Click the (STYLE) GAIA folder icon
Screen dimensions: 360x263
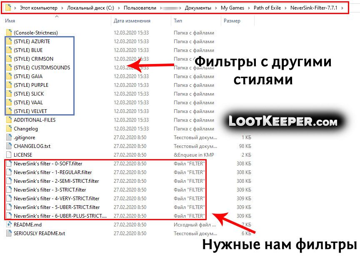(x=9, y=76)
